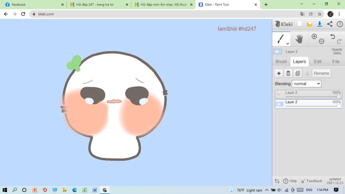Share this page from address bar
Screen dimensions: 345x194
(311, 14)
